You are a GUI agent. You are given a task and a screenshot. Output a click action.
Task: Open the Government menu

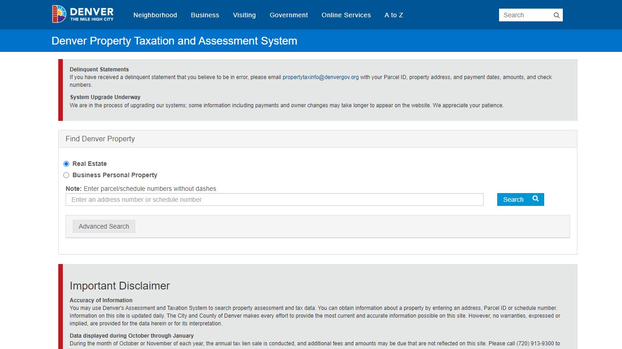click(289, 15)
